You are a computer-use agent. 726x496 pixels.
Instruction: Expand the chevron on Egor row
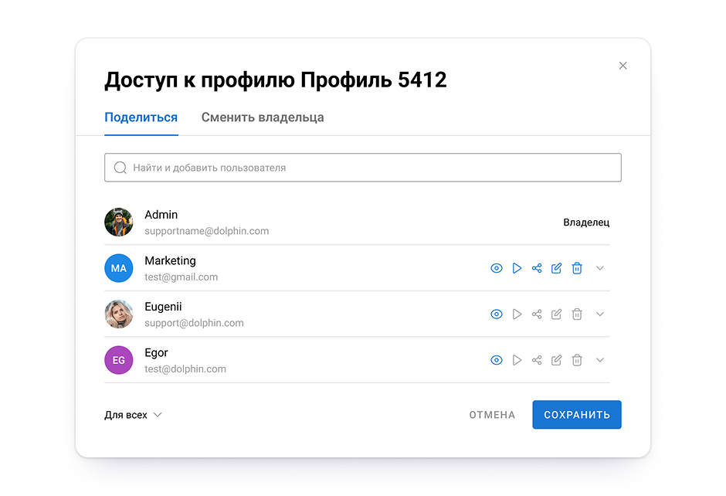point(600,360)
